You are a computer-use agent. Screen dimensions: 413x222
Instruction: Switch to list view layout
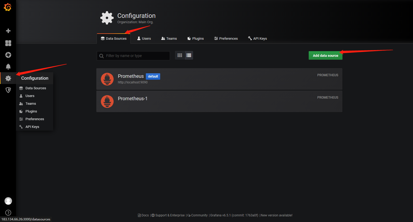tap(189, 55)
